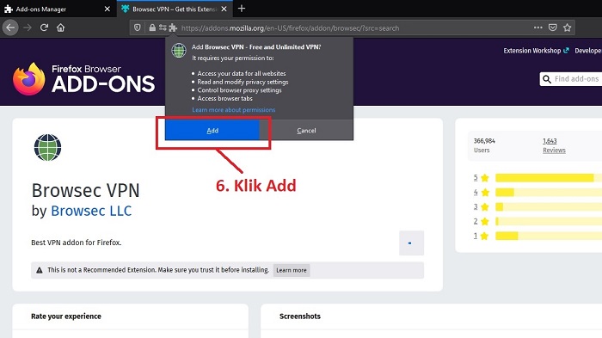Viewport: 602px width, 338px height.
Task: Click the Firefox Browser Add-ons logo
Action: (83, 79)
